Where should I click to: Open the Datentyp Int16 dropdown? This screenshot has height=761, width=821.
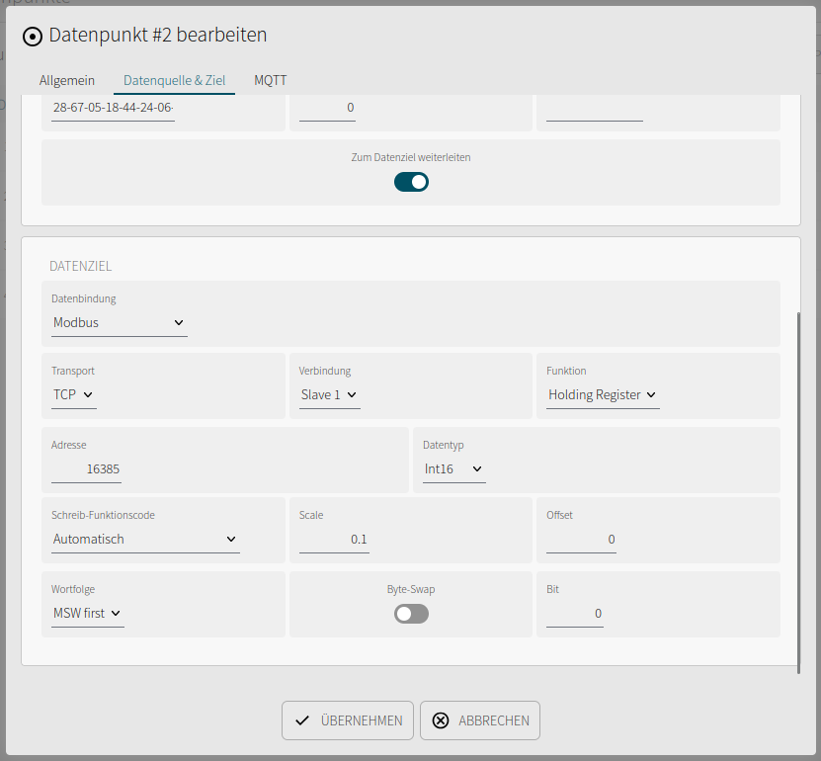453,469
